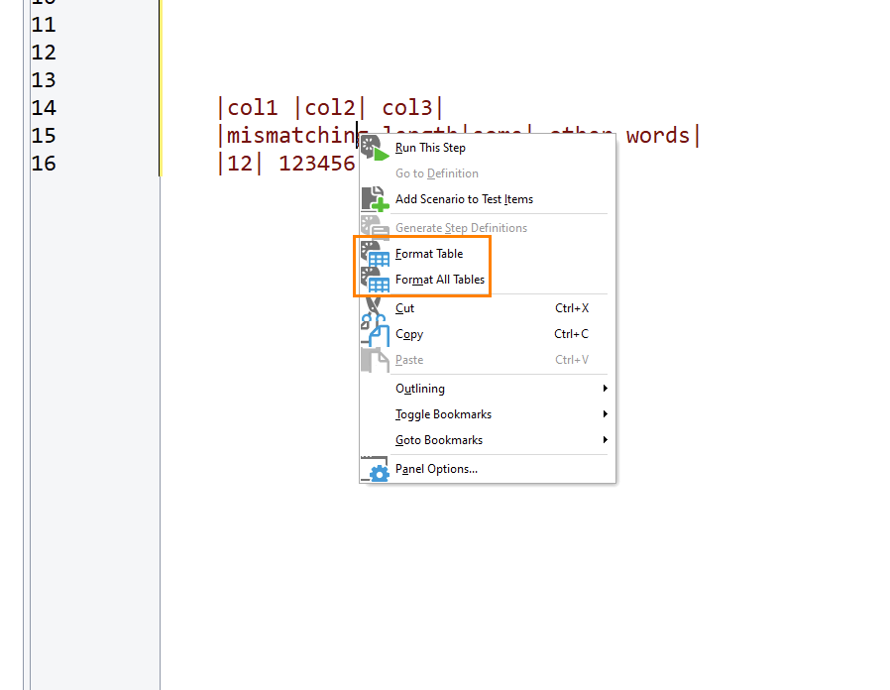Click line number 14 in the gutter
Image resolution: width=890 pixels, height=690 pixels.
click(44, 107)
